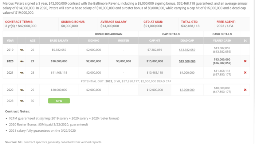The width and height of the screenshot is (255, 144).
Task: Open the $19,000,000 dead cap link
Action: click(187, 61)
